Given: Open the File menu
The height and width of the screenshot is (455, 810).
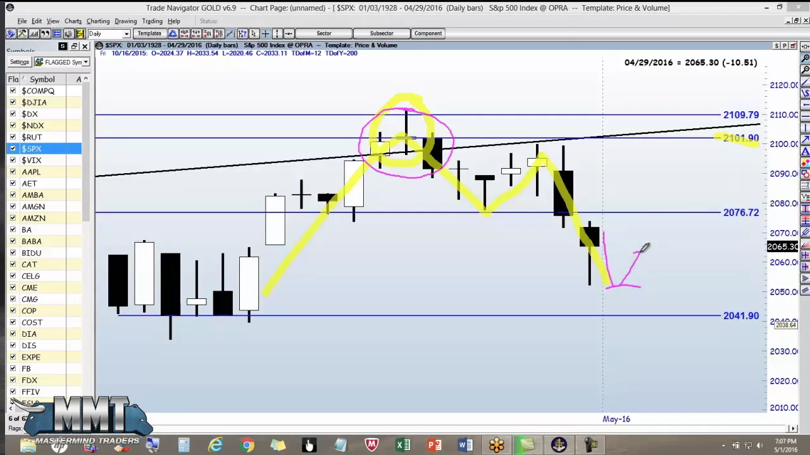Looking at the screenshot, I should (22, 21).
